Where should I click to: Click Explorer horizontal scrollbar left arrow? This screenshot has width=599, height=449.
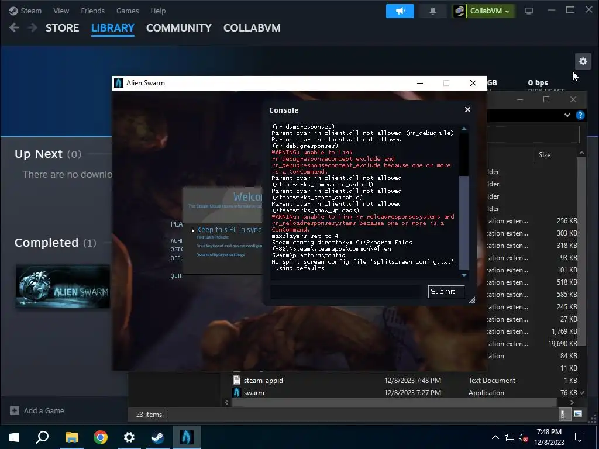226,402
